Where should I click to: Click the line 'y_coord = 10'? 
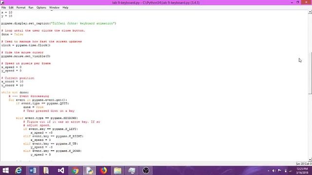pyautogui.click(x=12, y=86)
